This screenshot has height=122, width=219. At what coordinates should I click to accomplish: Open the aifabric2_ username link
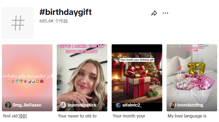pos(133,105)
